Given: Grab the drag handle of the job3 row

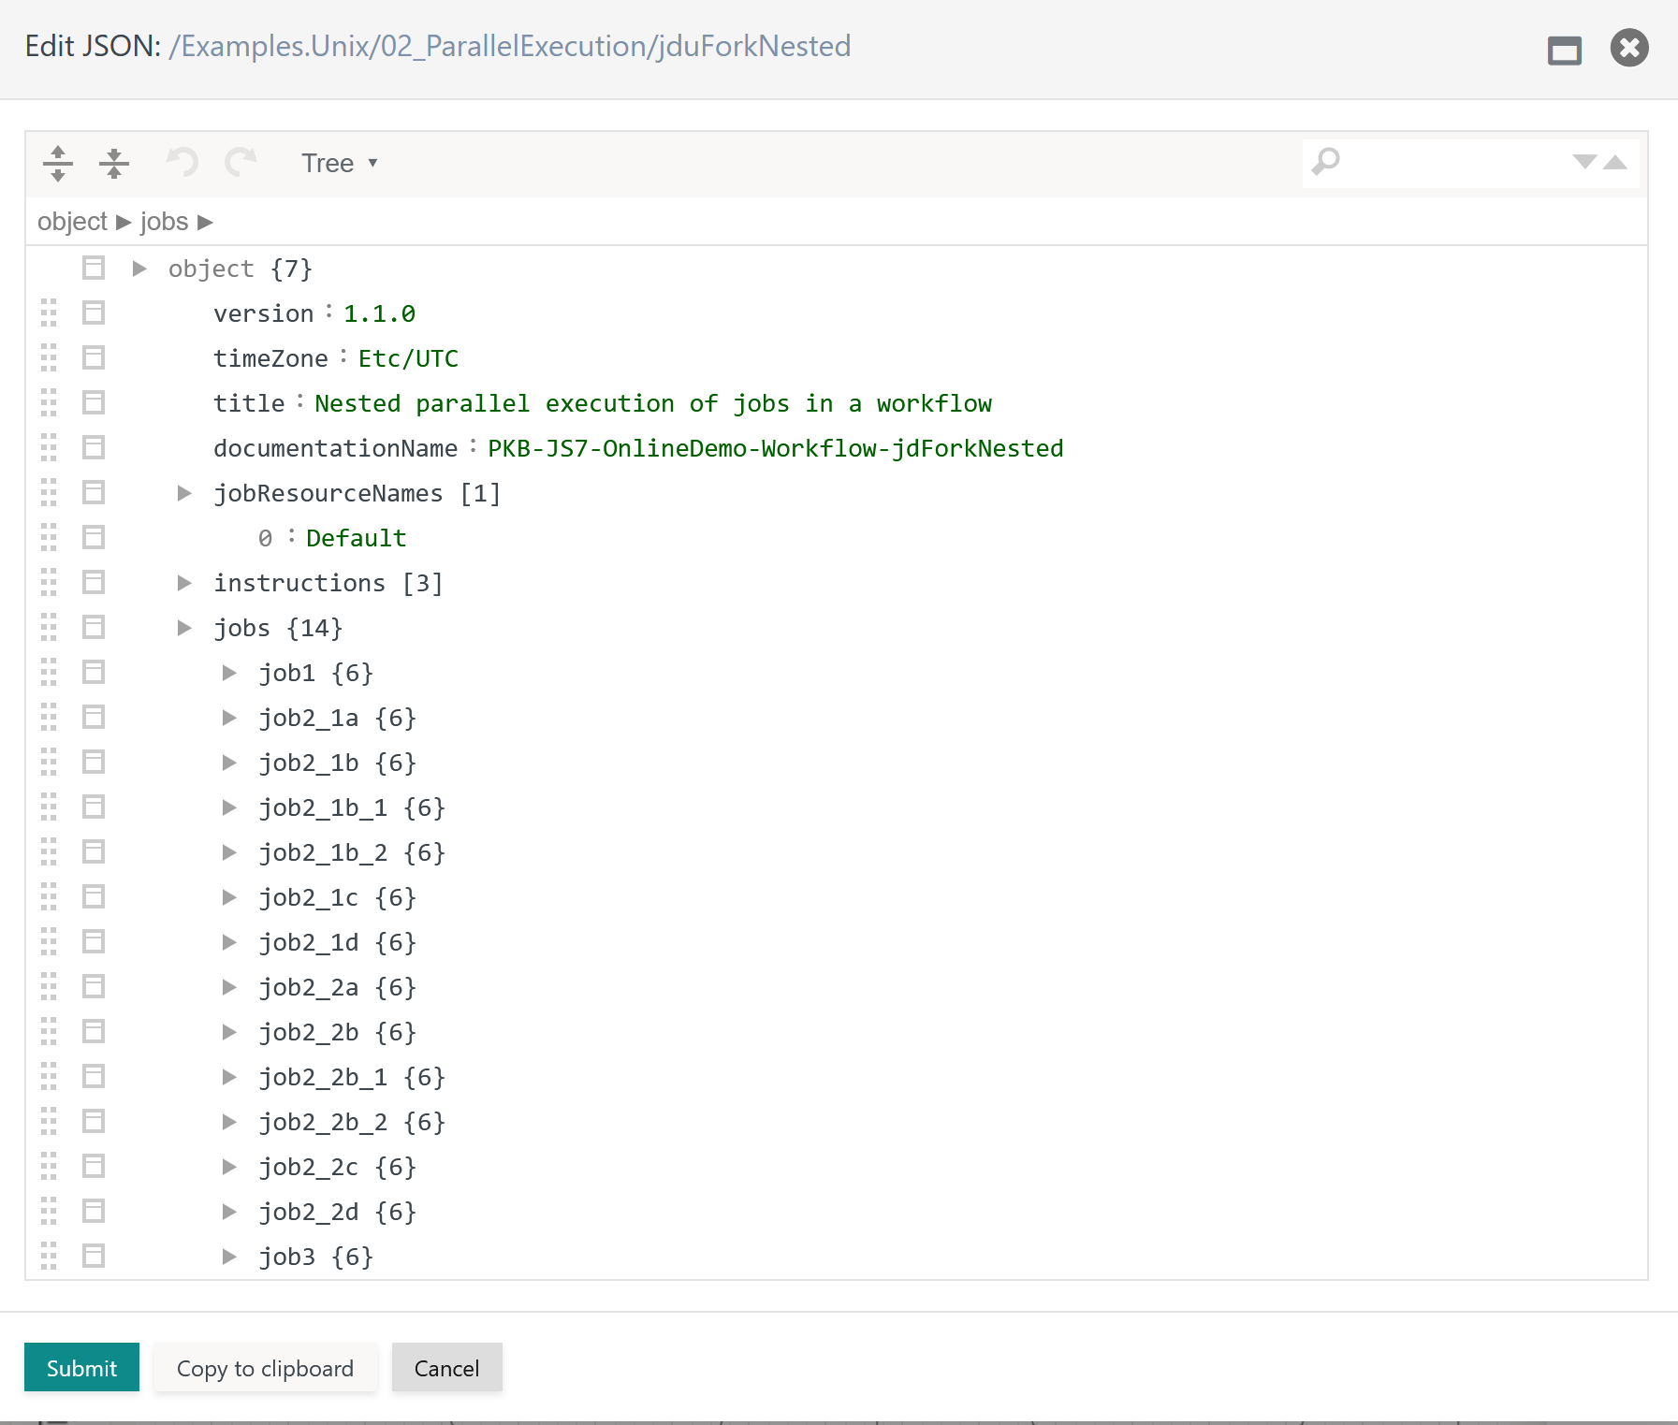Looking at the screenshot, I should [49, 1256].
